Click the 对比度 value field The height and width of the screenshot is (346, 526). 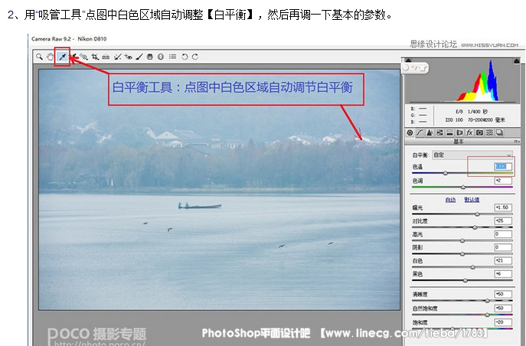pyautogui.click(x=503, y=221)
